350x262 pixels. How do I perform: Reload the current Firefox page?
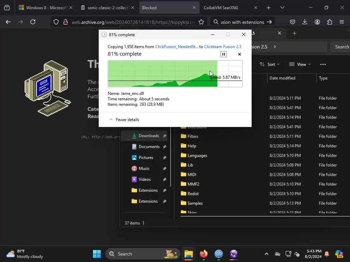(x=33, y=22)
